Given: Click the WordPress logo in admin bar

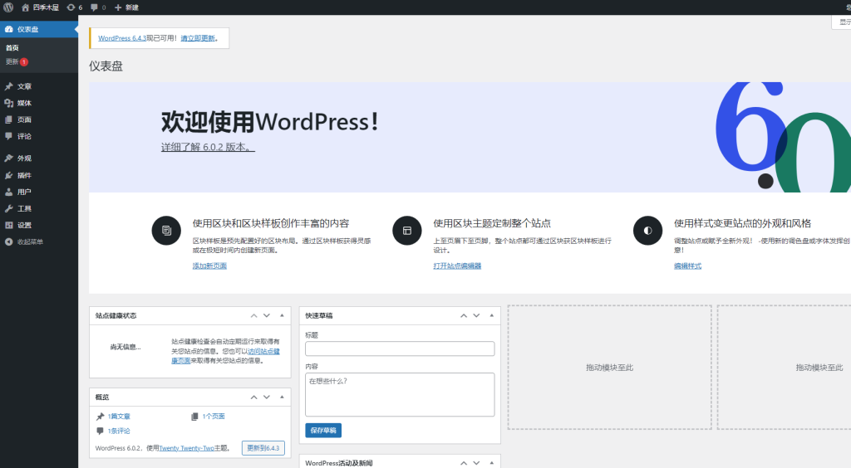Looking at the screenshot, I should click(x=7, y=7).
